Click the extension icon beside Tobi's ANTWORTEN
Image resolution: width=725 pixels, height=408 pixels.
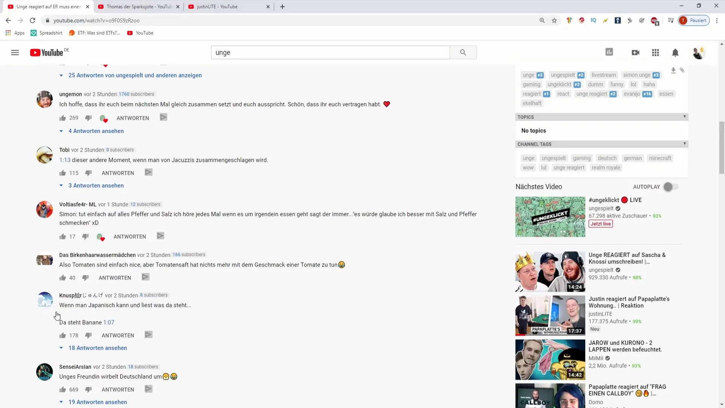tap(148, 172)
